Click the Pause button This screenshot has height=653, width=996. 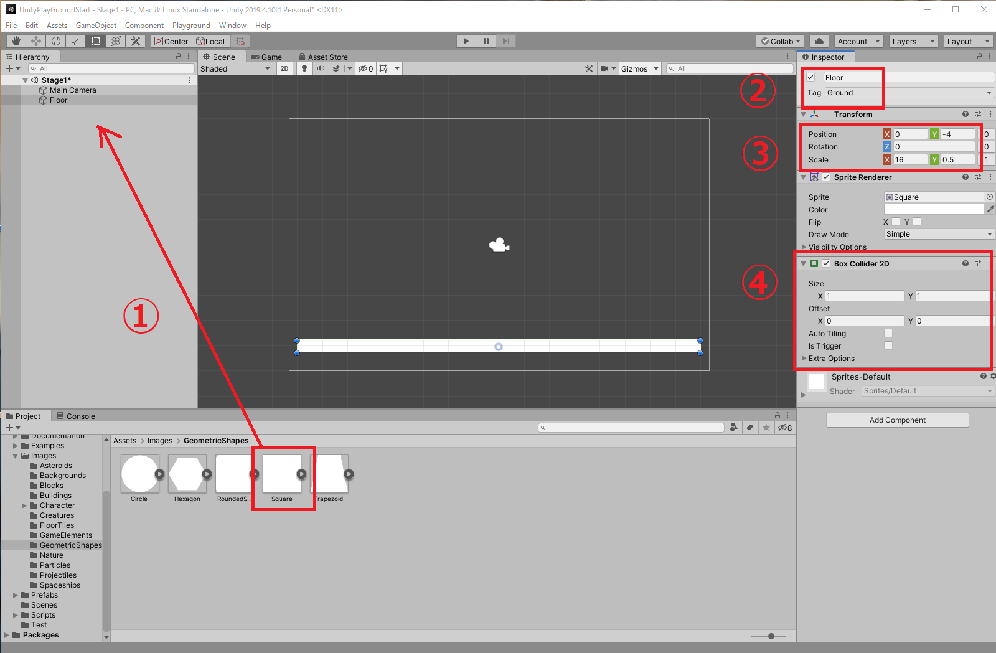click(x=486, y=41)
